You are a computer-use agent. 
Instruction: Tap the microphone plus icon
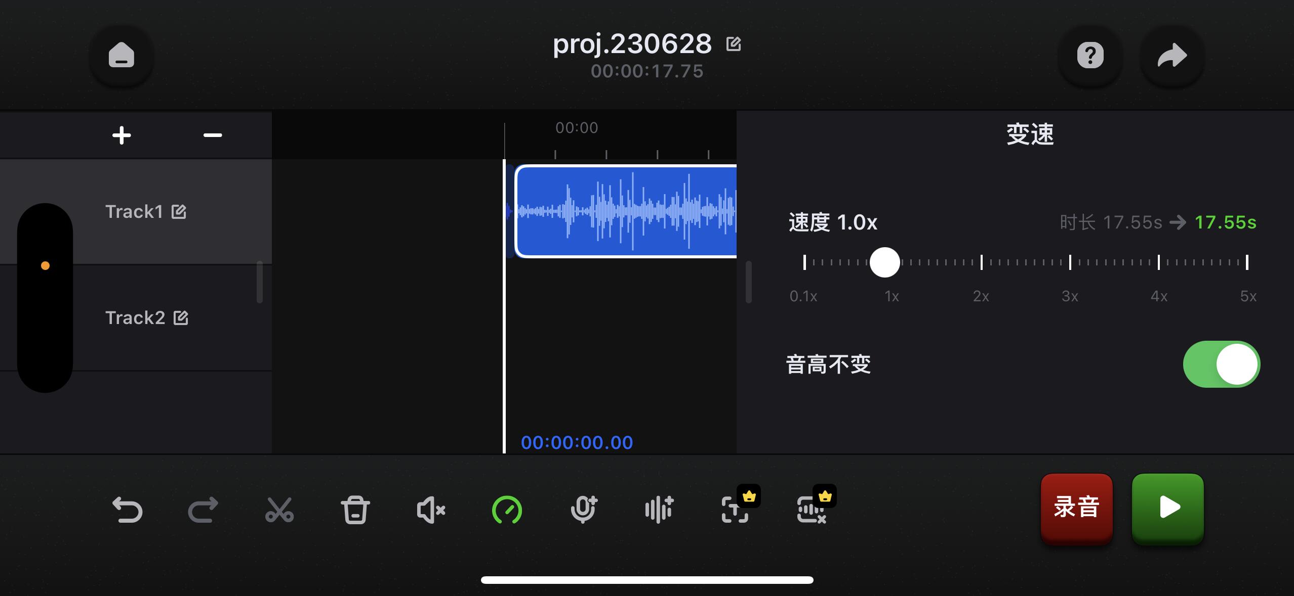pyautogui.click(x=583, y=510)
